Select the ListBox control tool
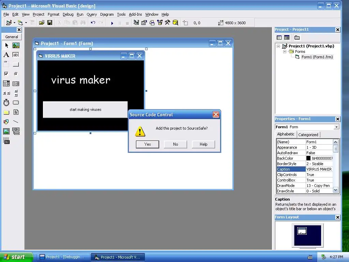349x262 pixels. pyautogui.click(x=16, y=84)
